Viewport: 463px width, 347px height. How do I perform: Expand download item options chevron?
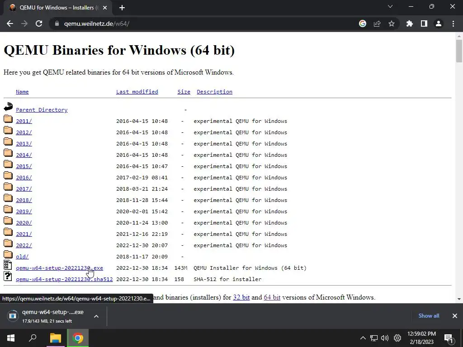pyautogui.click(x=96, y=316)
